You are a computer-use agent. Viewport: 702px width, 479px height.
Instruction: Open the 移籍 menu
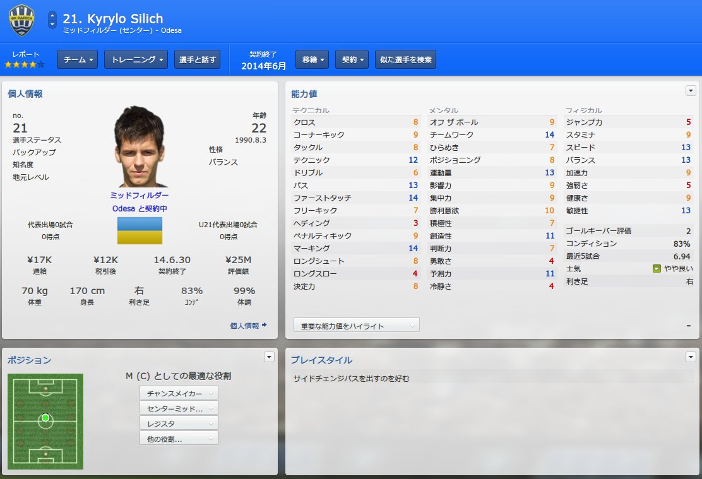(312, 59)
